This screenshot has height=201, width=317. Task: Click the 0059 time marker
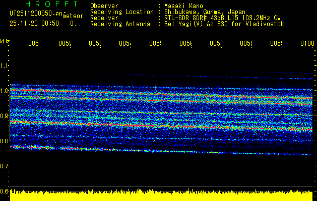[277, 43]
